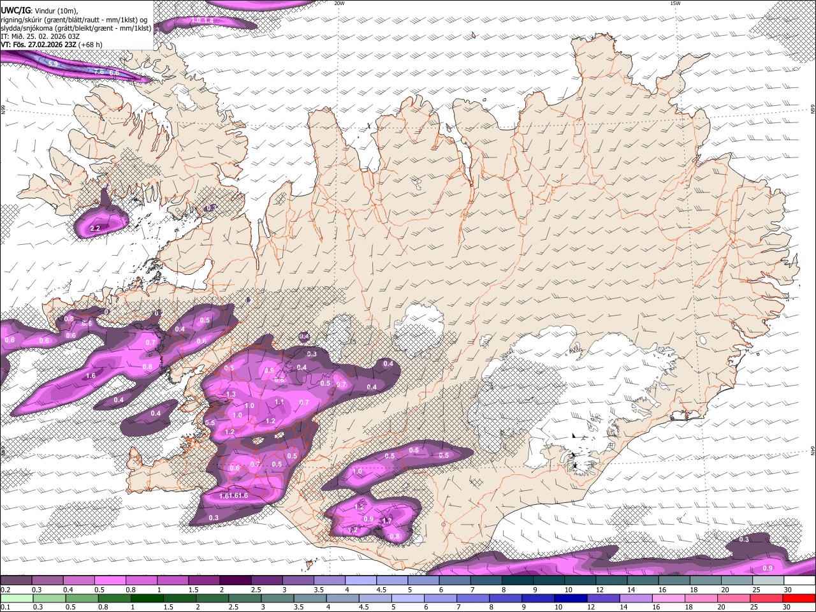Click the '1.7' precipitation value on the map

point(386,521)
